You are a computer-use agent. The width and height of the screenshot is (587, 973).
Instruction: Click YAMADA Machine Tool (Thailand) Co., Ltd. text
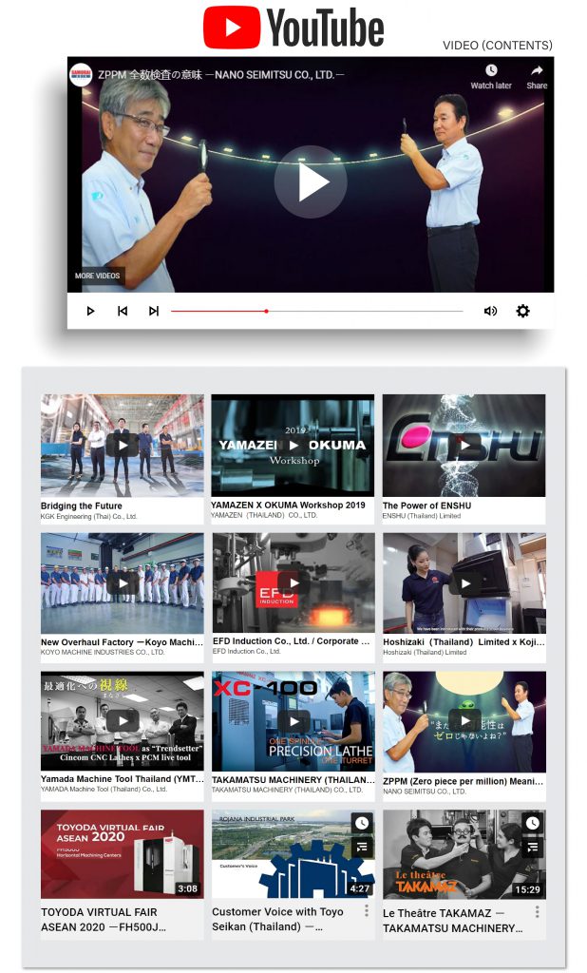(x=104, y=790)
